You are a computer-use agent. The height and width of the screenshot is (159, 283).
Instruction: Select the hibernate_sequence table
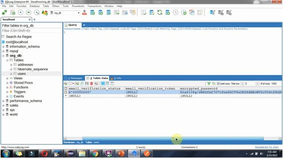tap(33, 69)
